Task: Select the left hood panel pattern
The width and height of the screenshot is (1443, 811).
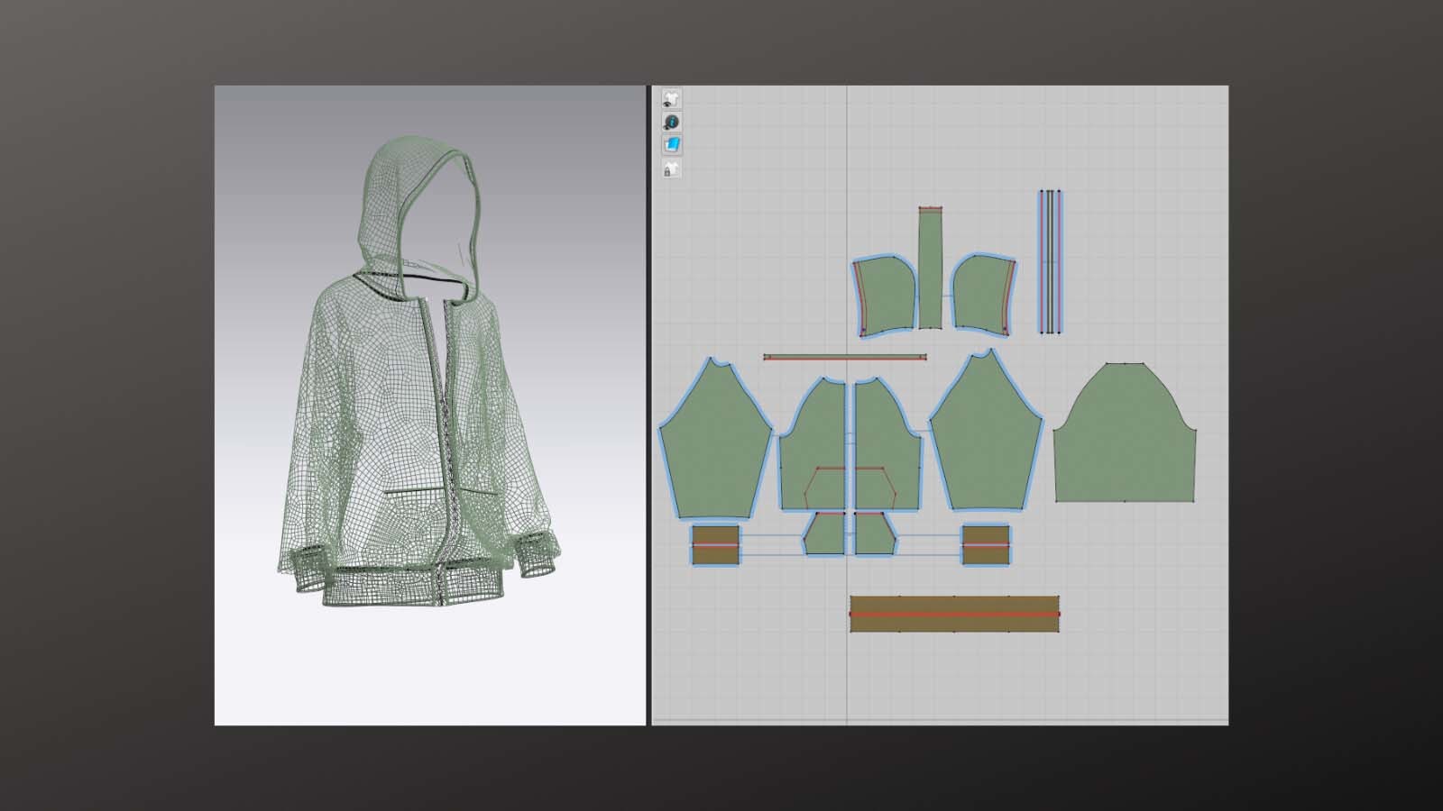Action: (x=886, y=293)
